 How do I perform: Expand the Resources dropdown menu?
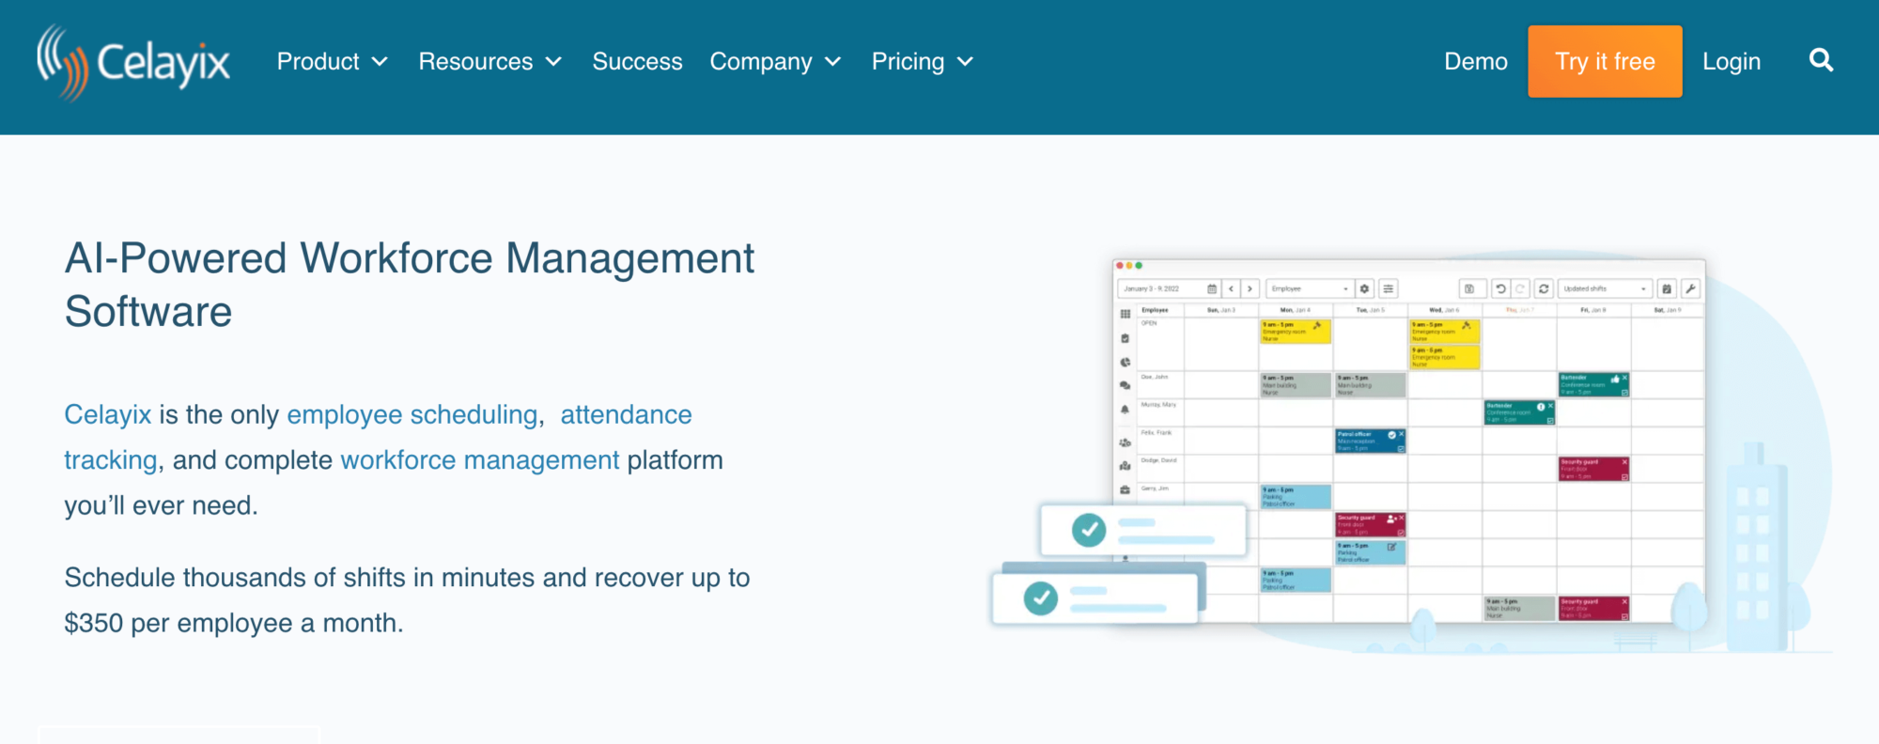(489, 62)
